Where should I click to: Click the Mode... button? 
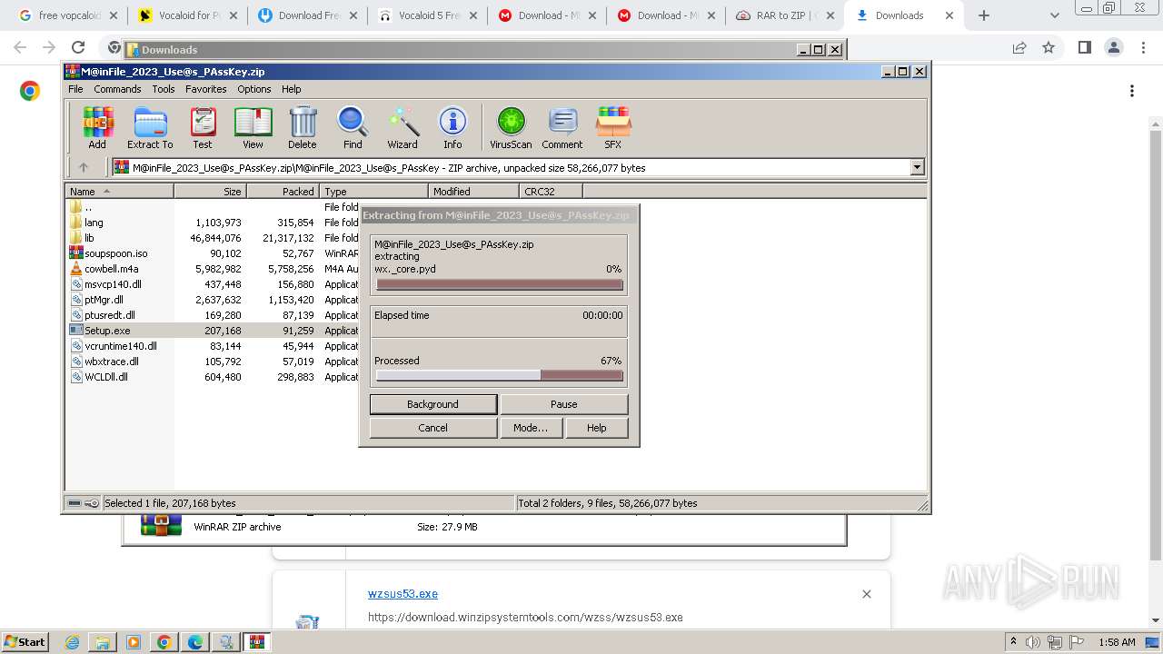point(531,428)
